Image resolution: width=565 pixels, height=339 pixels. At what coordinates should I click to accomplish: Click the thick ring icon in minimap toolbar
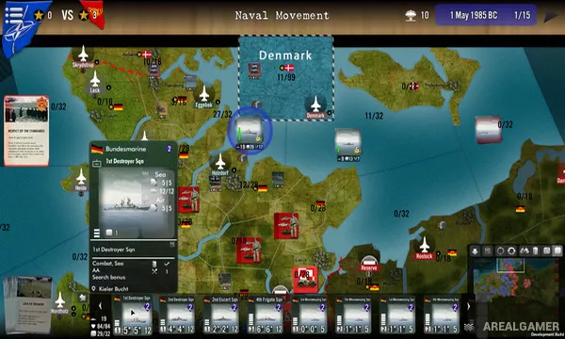point(511,251)
